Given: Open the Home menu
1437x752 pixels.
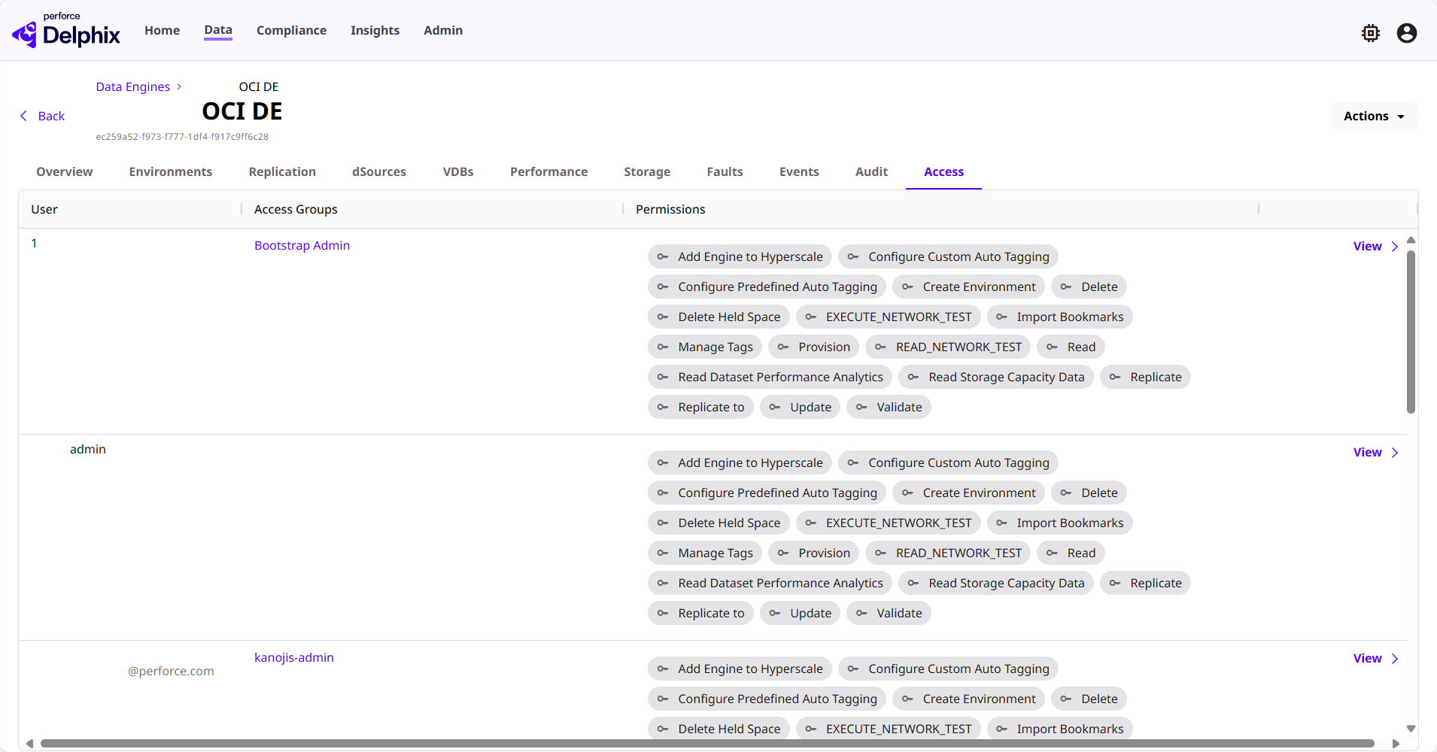Looking at the screenshot, I should coord(162,30).
